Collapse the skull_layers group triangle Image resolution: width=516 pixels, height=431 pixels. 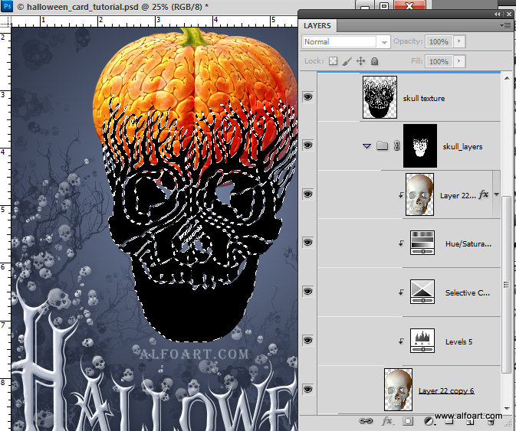point(367,146)
